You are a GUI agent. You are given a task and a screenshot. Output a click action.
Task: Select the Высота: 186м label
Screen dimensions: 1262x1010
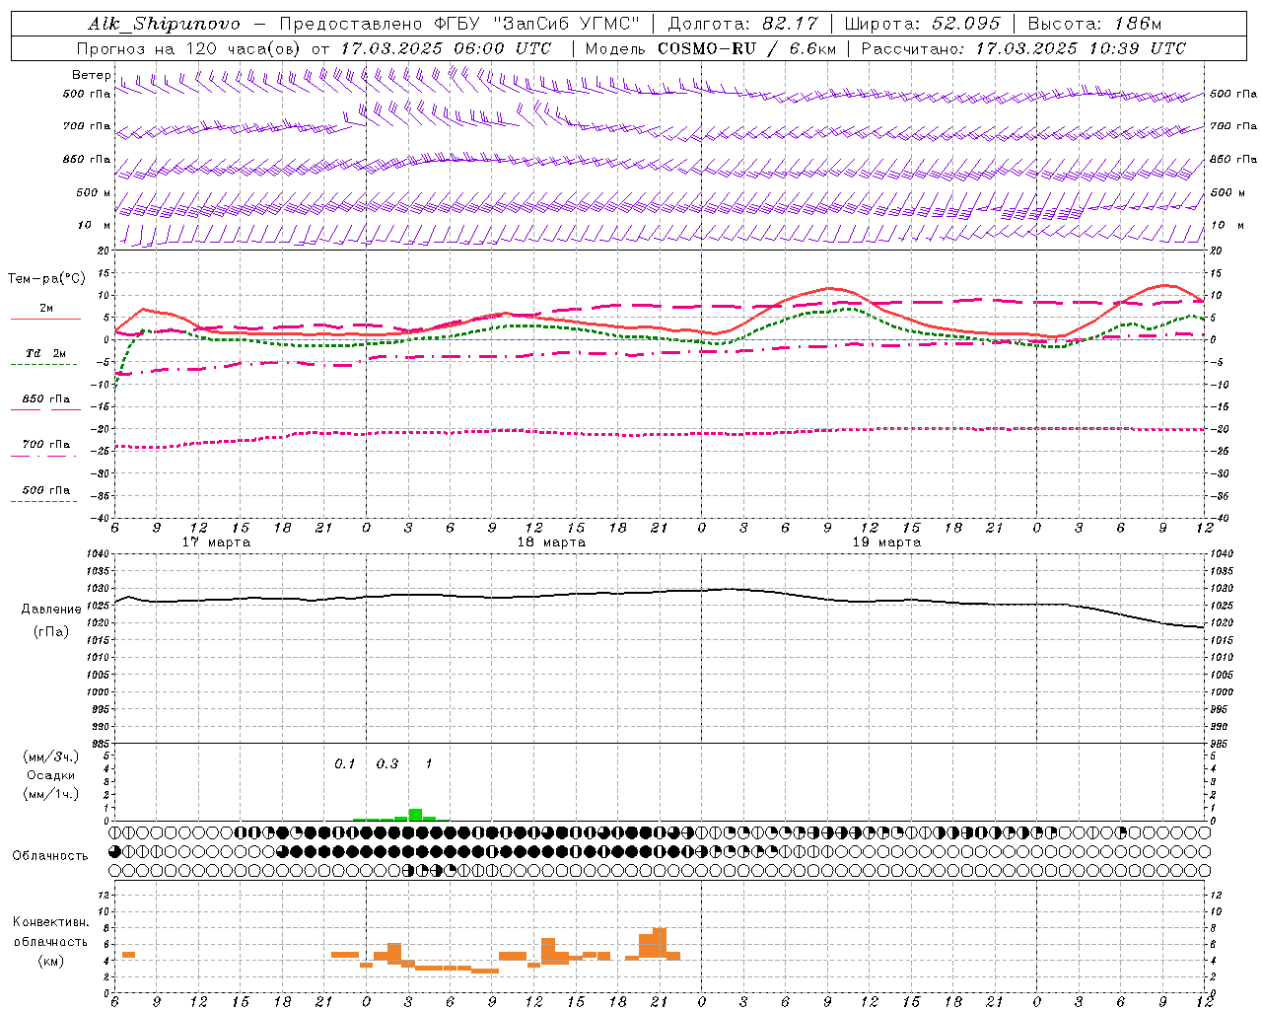pyautogui.click(x=1094, y=25)
